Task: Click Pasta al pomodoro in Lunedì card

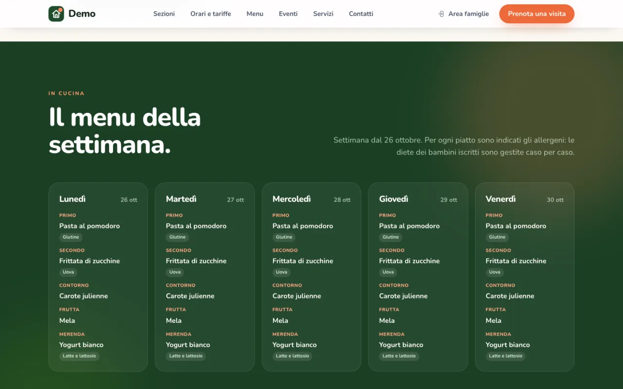Action: click(90, 226)
